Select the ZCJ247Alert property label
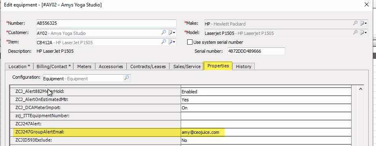376x146 pixels. tap(28, 124)
